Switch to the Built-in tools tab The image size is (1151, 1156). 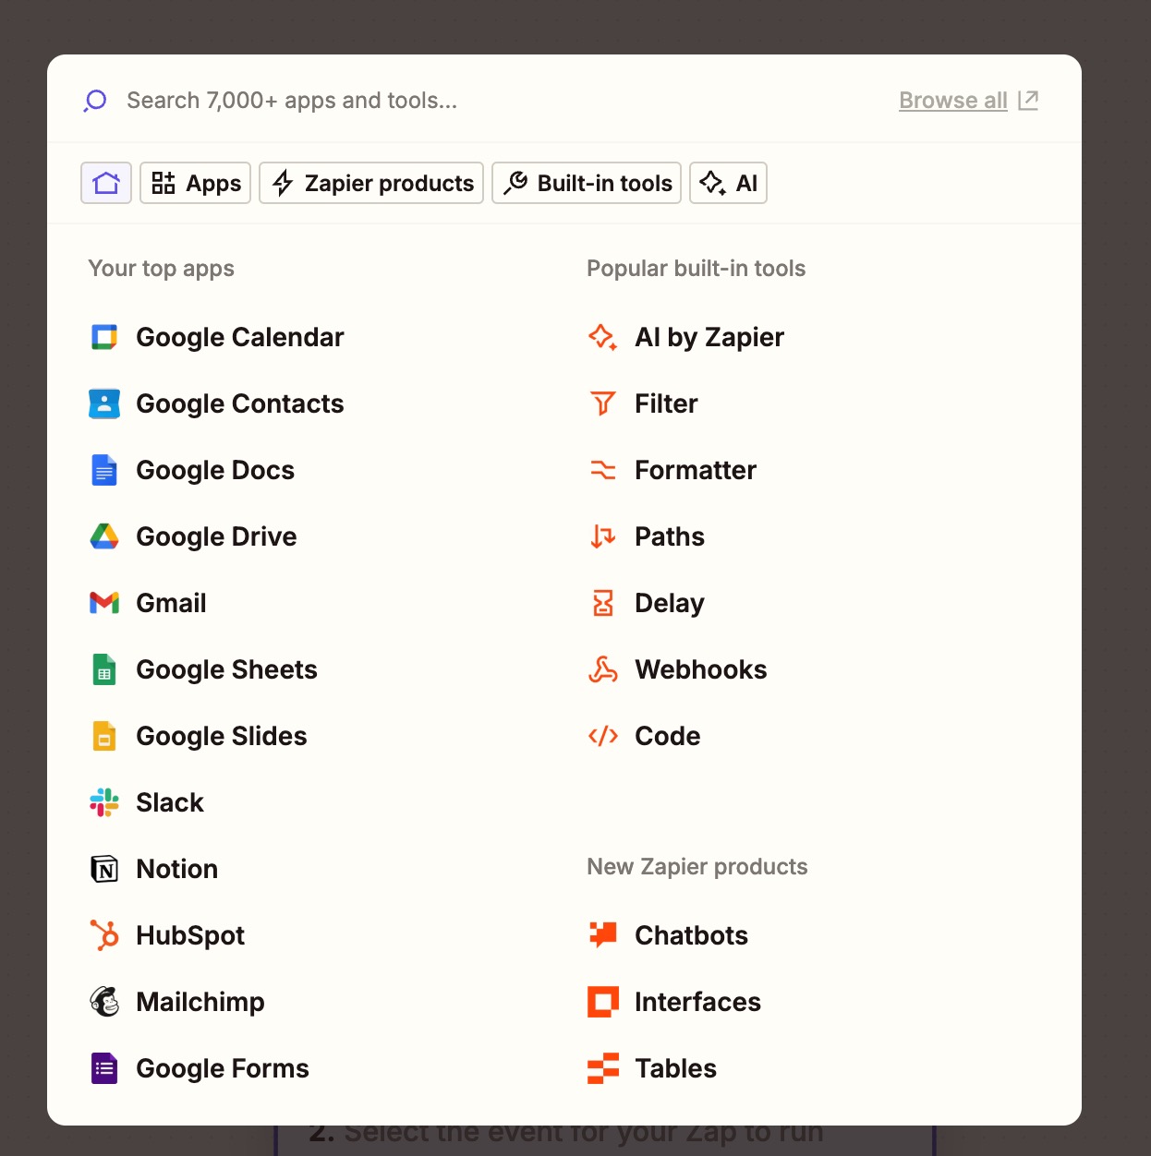[x=586, y=183]
